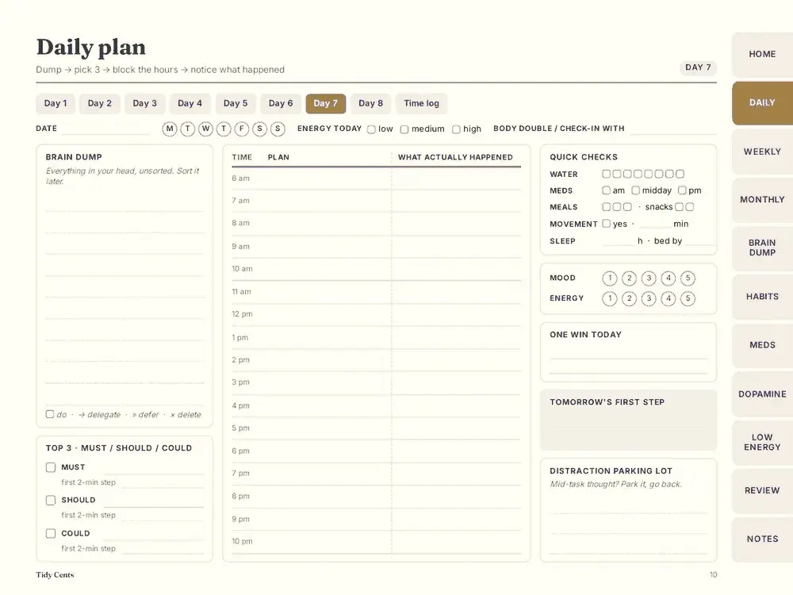Circle mood rating 1
The image size is (793, 595).
[610, 278]
